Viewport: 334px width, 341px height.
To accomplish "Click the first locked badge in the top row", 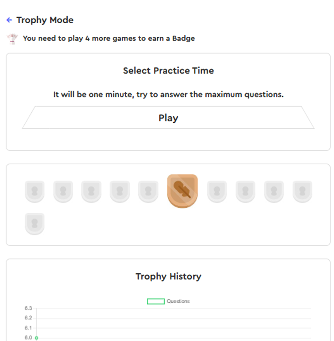I will click(35, 191).
